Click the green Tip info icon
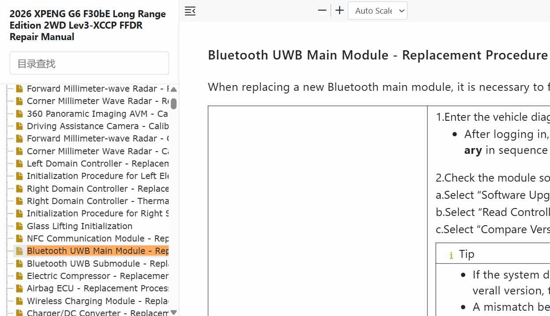The height and width of the screenshot is (316, 550). pos(451,255)
